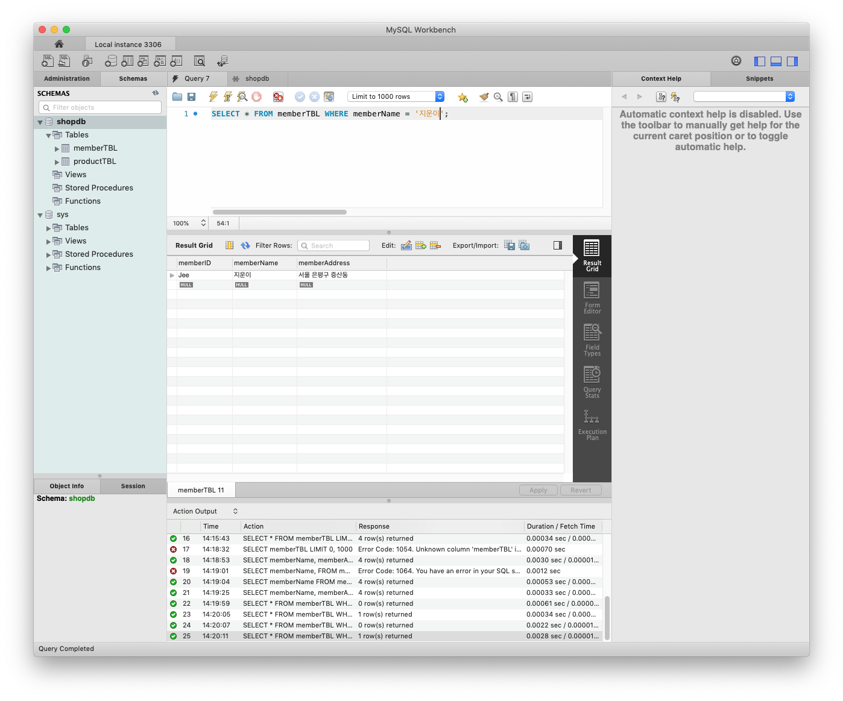Image resolution: width=843 pixels, height=701 pixels.
Task: Open the object inspector icon
Action: coord(87,61)
